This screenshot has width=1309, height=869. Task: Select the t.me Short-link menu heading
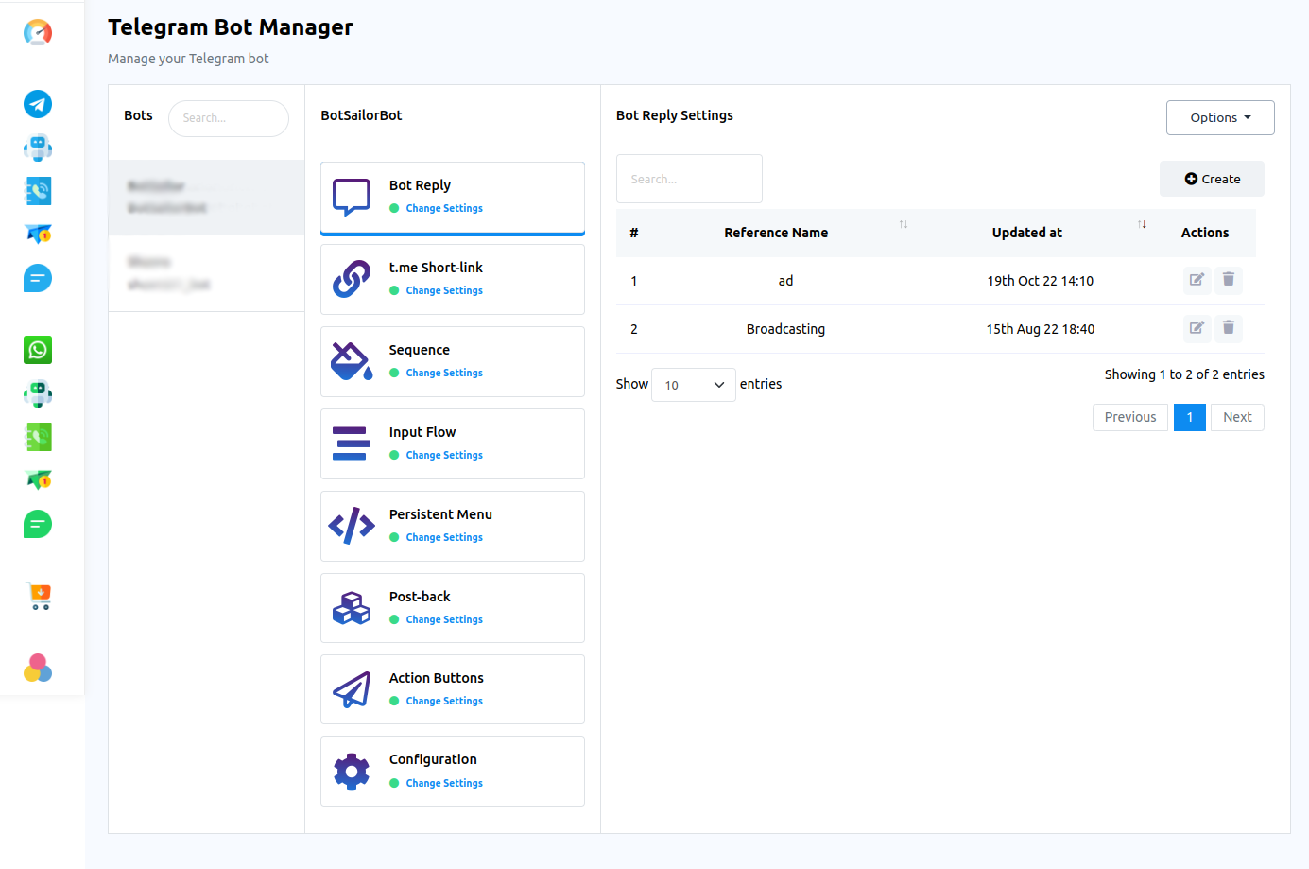click(436, 268)
